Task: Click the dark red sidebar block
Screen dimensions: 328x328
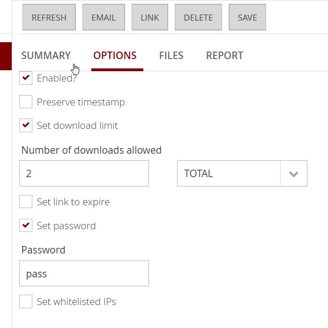Action: 6,56
